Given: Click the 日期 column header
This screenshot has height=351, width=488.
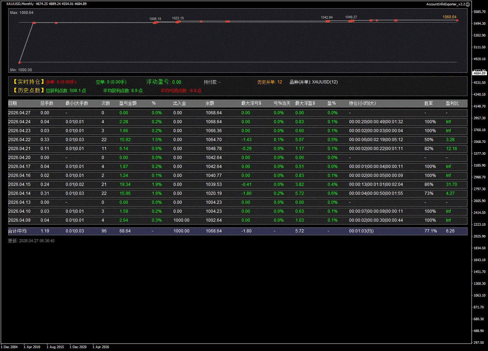Looking at the screenshot, I should [13, 104].
